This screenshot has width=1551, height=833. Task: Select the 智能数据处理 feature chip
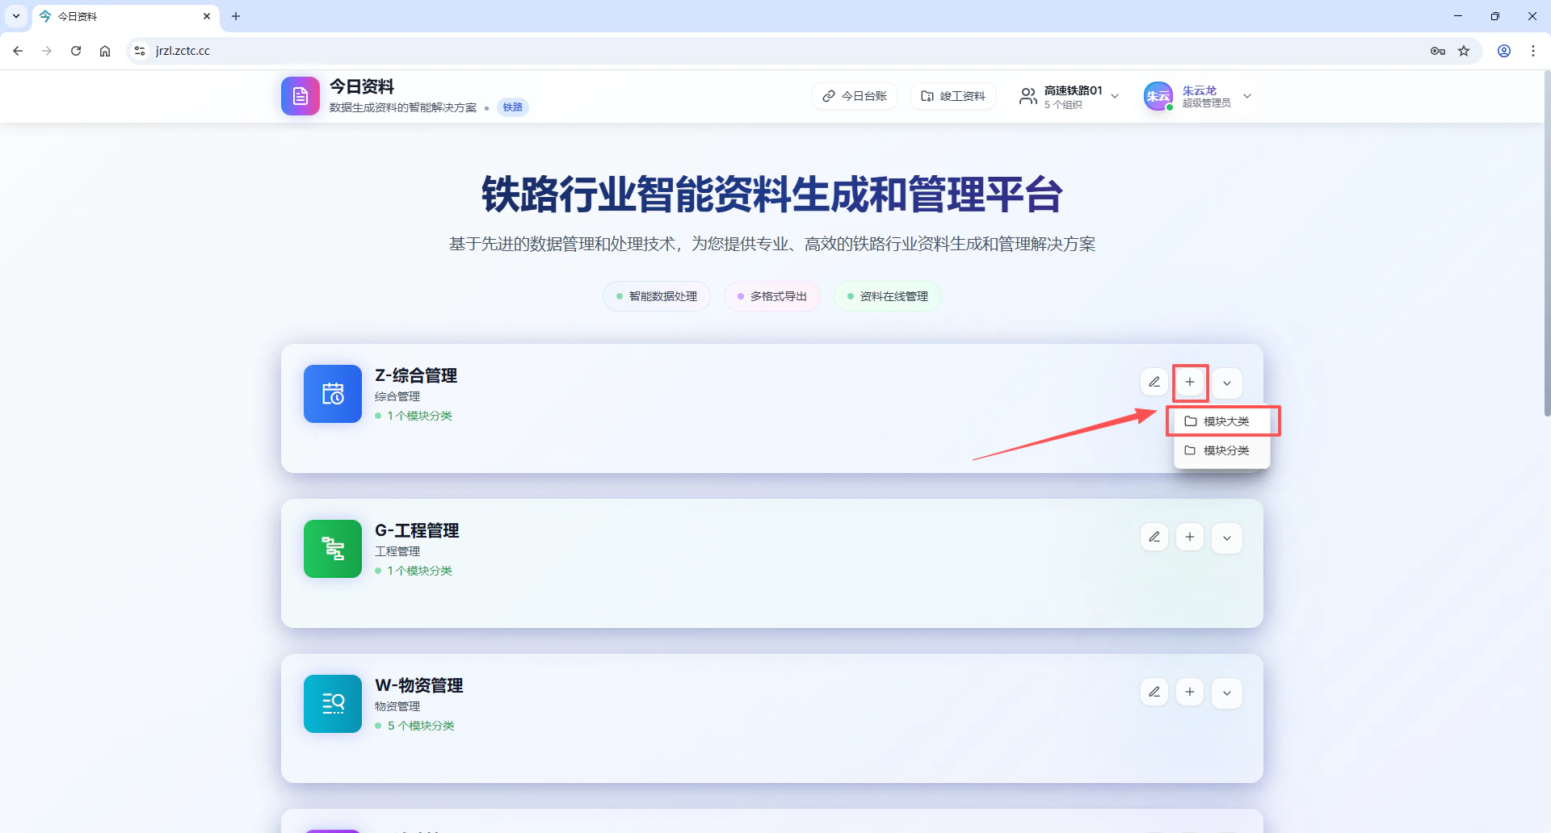tap(656, 296)
